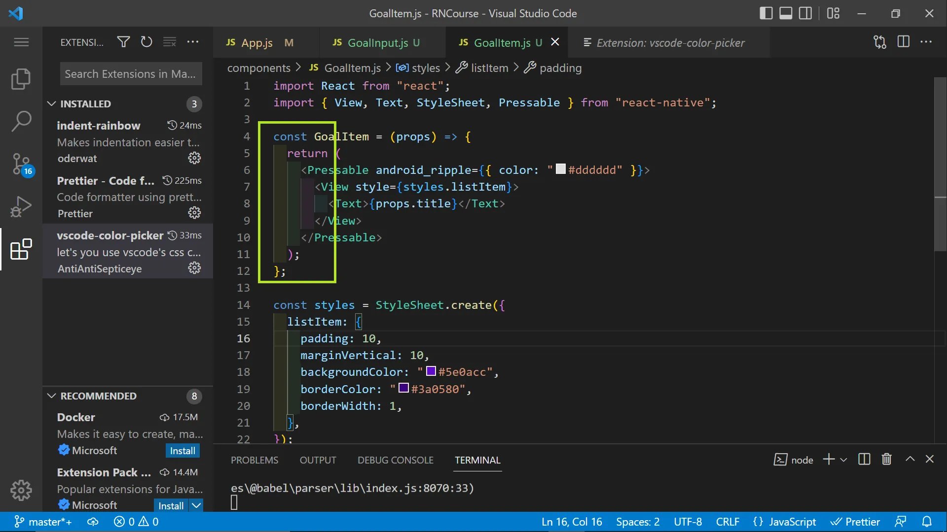Screen dimensions: 947x532
Task: Open the dropdown arrow next to Extension Pack Install
Action: coord(196,505)
